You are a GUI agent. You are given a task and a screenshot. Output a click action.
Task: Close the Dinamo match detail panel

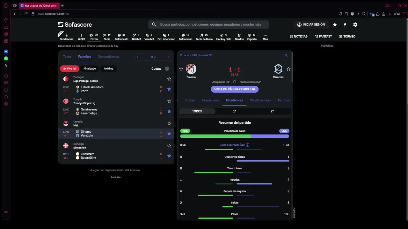(286, 55)
